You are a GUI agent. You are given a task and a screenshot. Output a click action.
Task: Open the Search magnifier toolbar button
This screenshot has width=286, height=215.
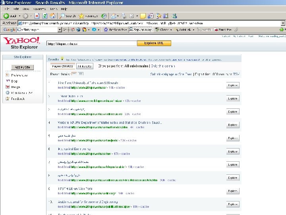68,16
